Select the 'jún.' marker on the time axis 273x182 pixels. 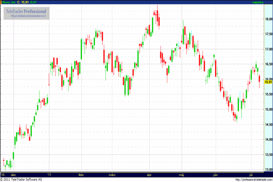[x=217, y=174]
